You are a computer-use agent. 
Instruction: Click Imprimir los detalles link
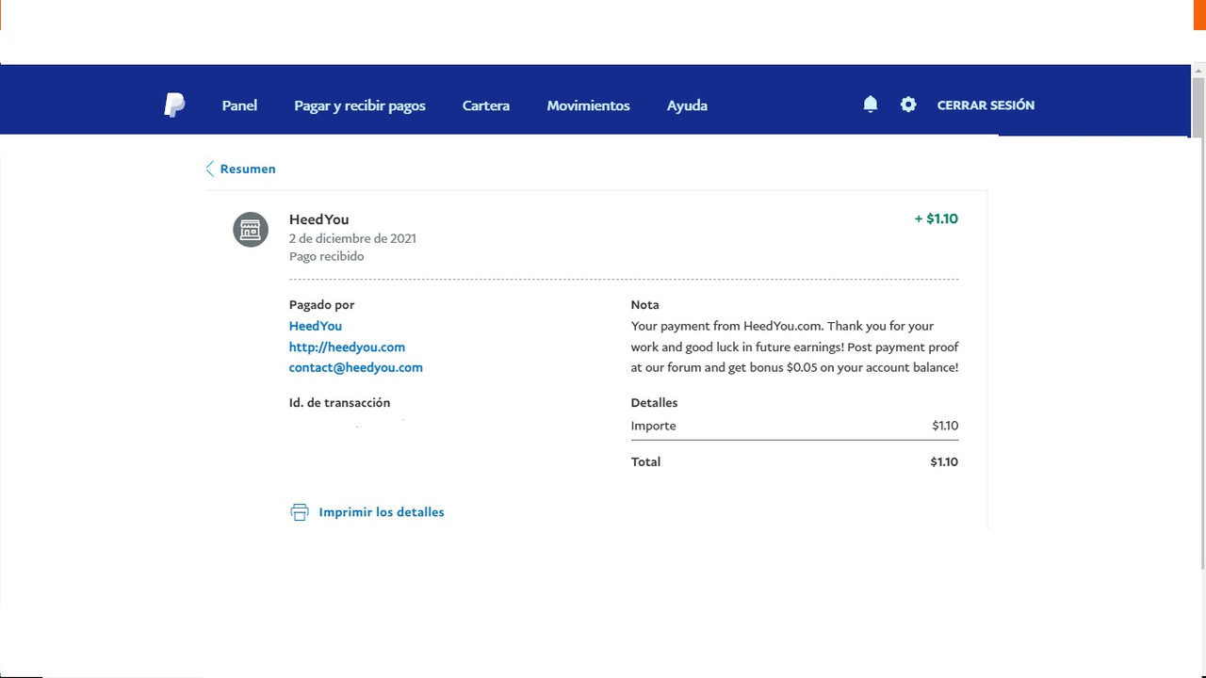(382, 512)
